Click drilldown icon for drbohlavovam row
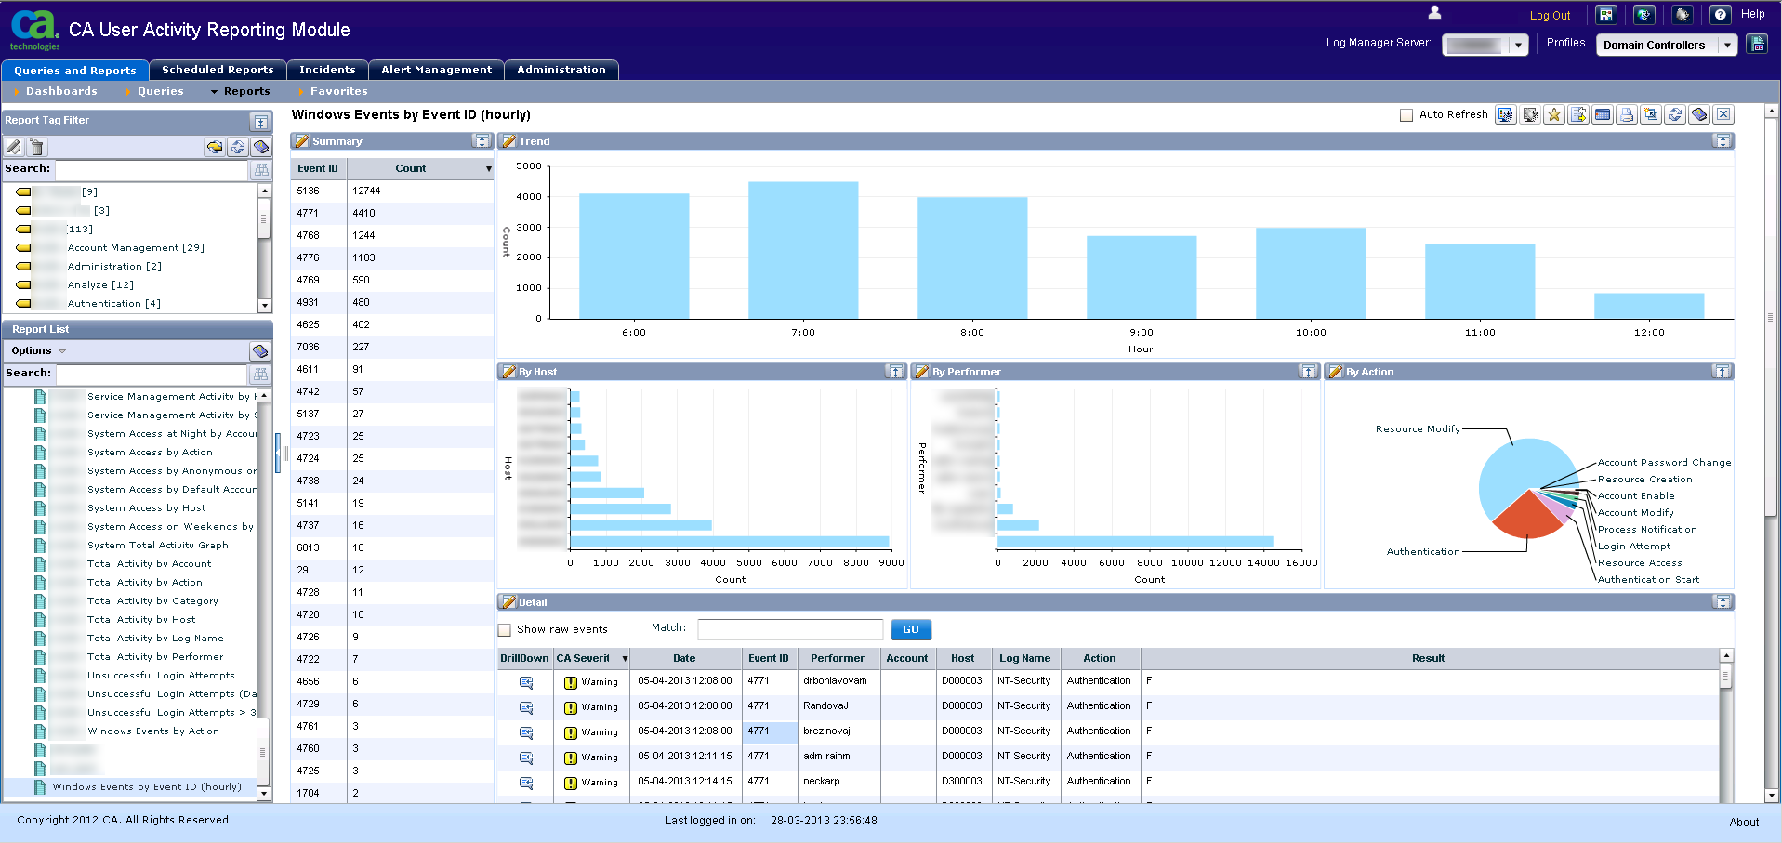Screen dimensions: 1782x843 (x=526, y=682)
